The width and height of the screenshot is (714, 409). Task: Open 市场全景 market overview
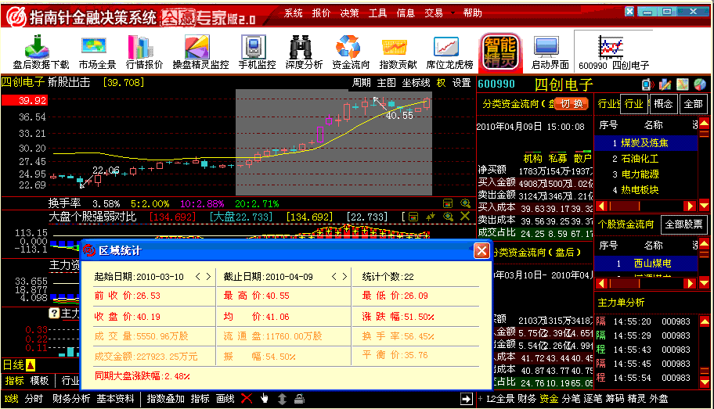tap(97, 52)
